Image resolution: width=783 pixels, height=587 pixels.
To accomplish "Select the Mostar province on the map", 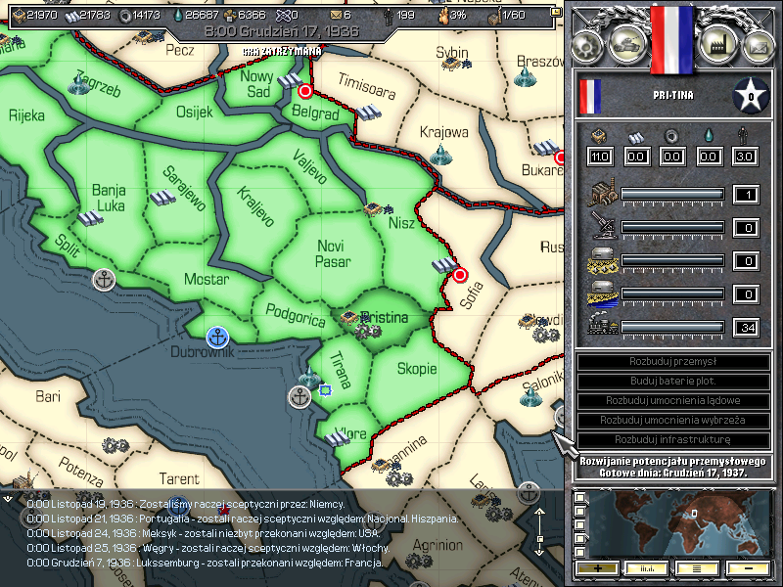I will point(207,279).
